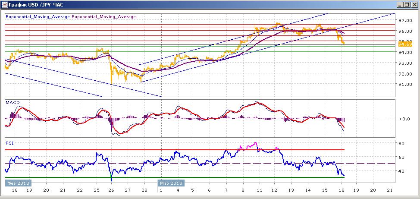420x199 pixels.
Task: Click the chart window title bar icon
Action: [5, 5]
